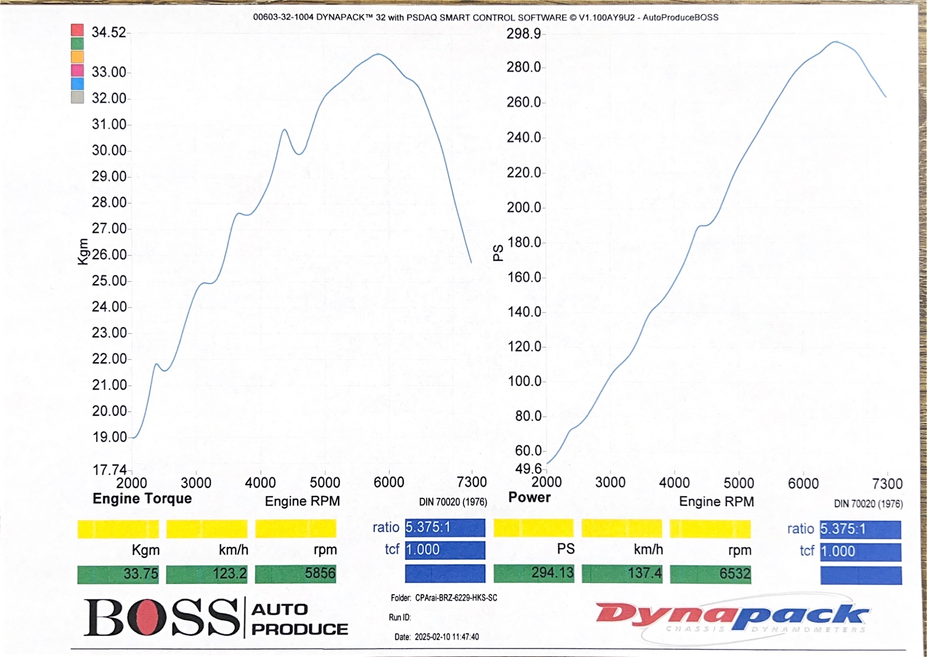The width and height of the screenshot is (927, 657).
Task: Click the gray run color swatch
Action: 77,97
